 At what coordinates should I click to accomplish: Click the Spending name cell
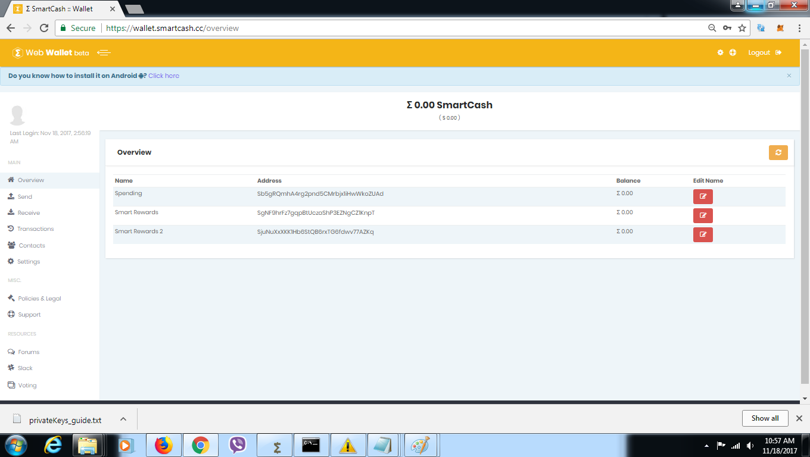tap(128, 193)
